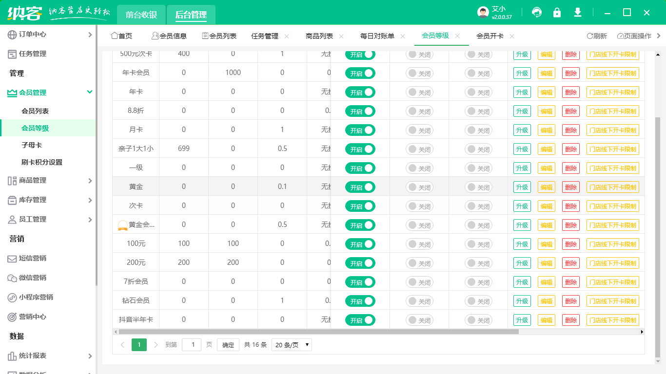Click 编辑 for the 月卡 level
Viewport: 666px width, 374px height.
tap(546, 130)
